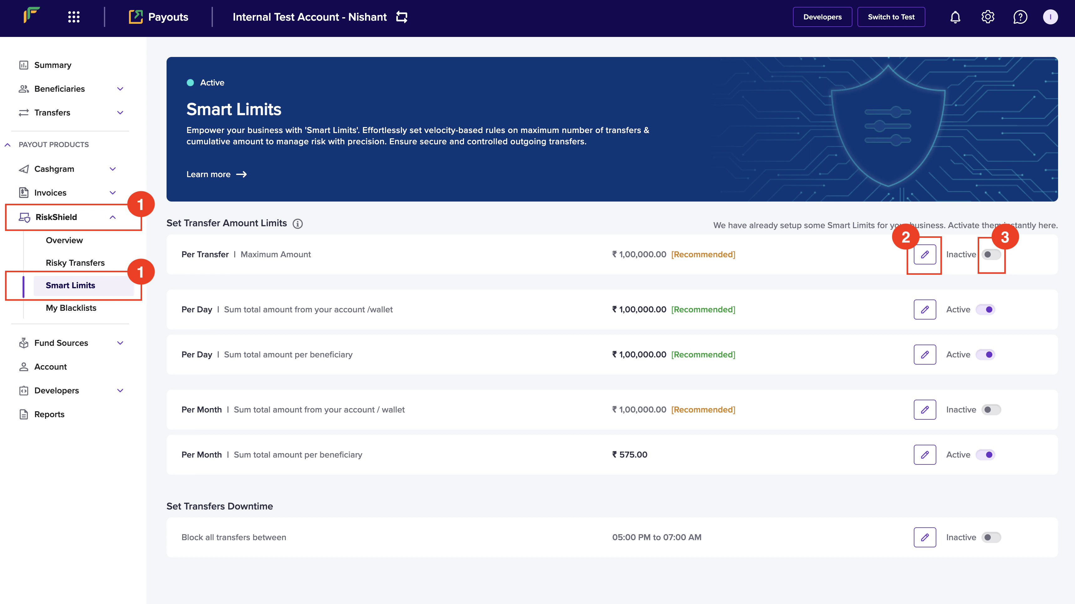Click the switch account icon
The height and width of the screenshot is (604, 1075).
coord(401,17)
